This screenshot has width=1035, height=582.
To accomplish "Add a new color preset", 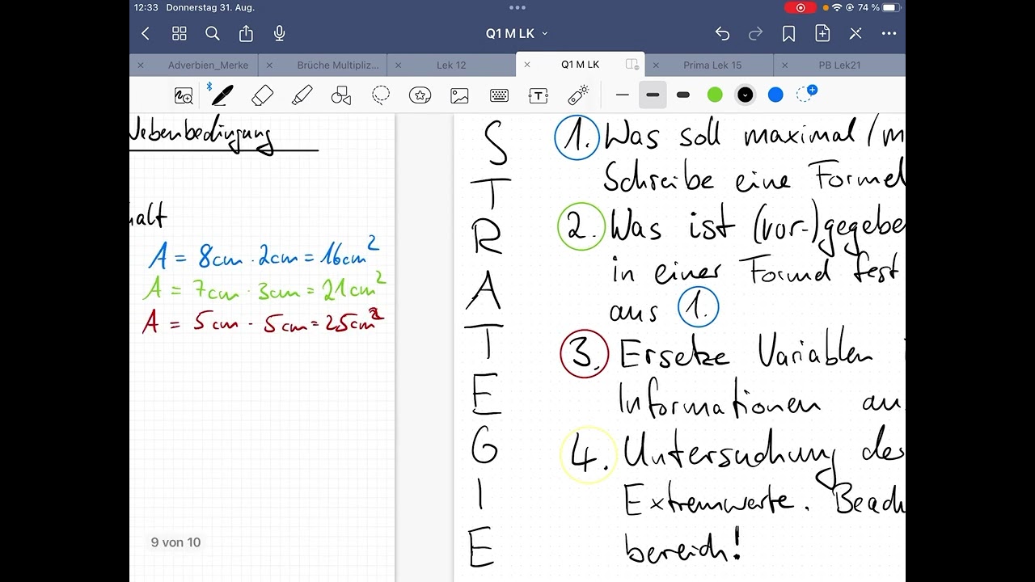I will 806,94.
